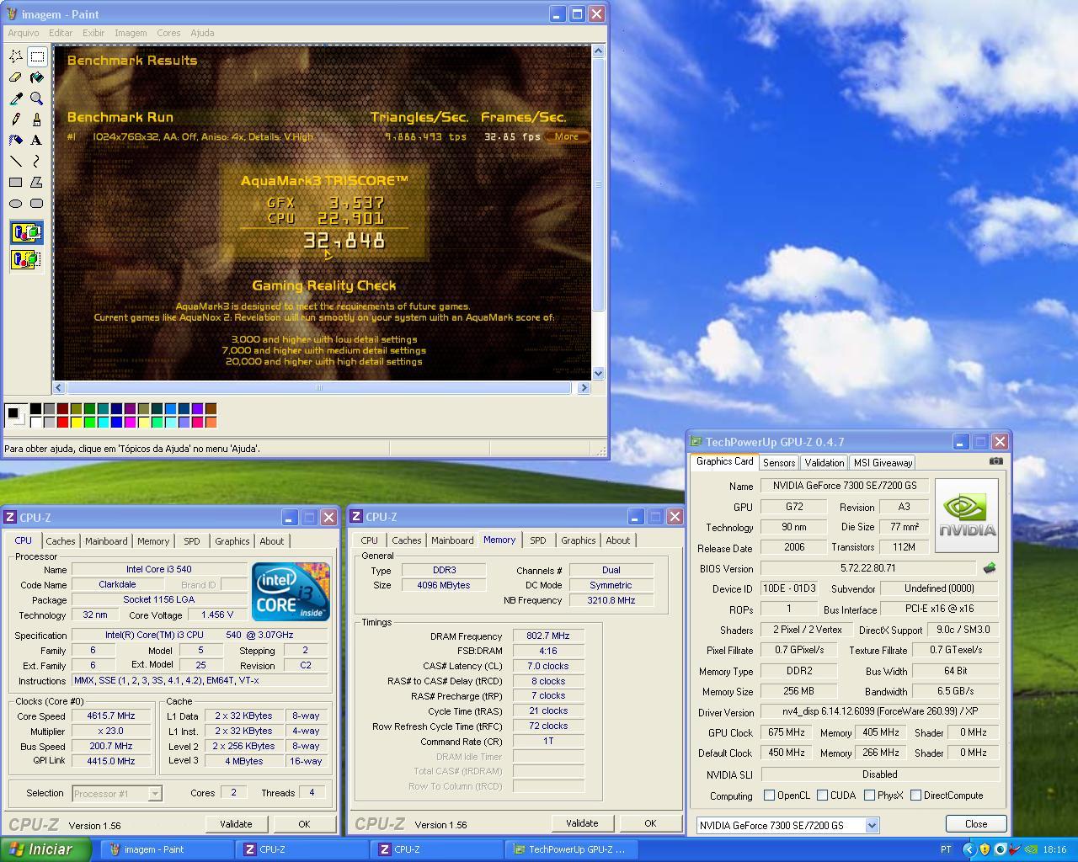Image resolution: width=1078 pixels, height=862 pixels.
Task: Select the Ellipse shape tool
Action: point(15,204)
